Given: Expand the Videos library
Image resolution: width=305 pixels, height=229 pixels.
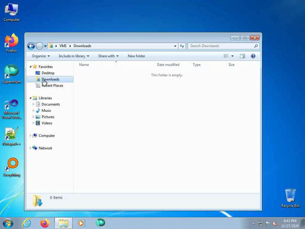Looking at the screenshot, I should pyautogui.click(x=33, y=123).
